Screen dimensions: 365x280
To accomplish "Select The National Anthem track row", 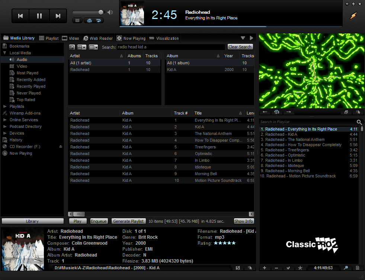I will pyautogui.click(x=161, y=133).
